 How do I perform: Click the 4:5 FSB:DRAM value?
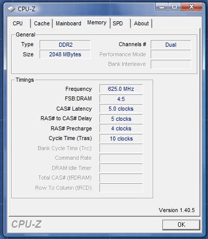click(121, 99)
